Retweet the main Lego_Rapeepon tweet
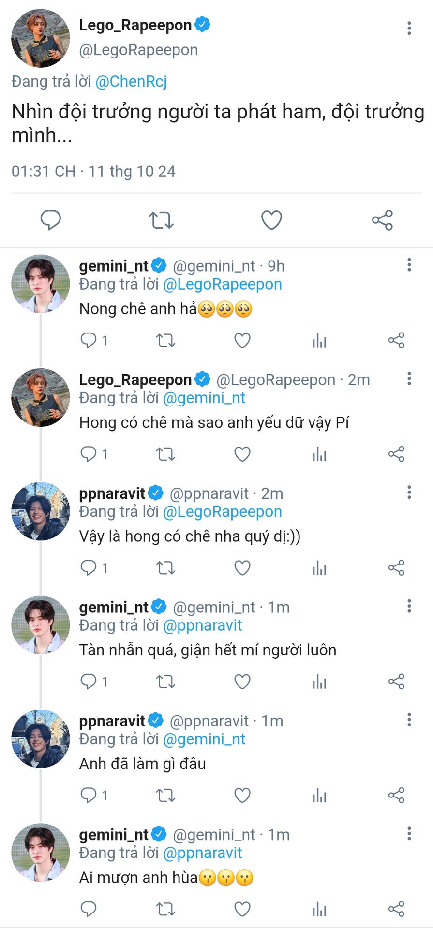 coord(161,220)
